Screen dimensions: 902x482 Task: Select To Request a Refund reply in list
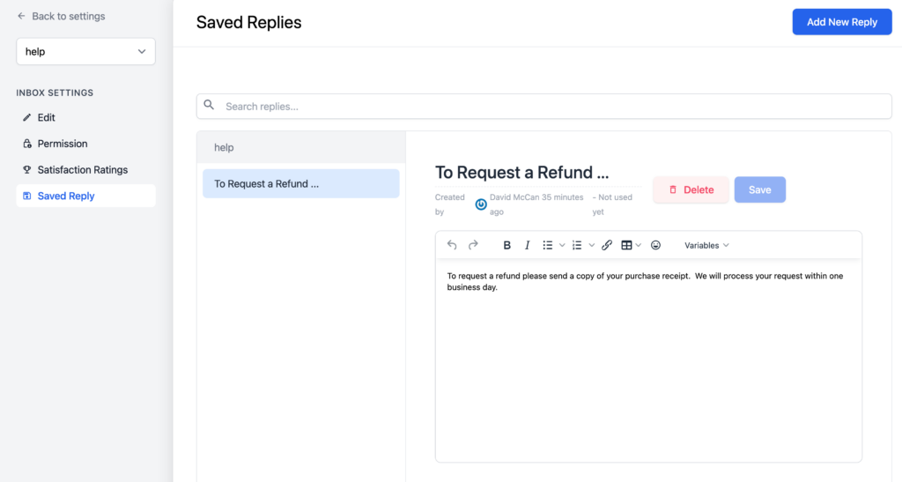tap(301, 183)
